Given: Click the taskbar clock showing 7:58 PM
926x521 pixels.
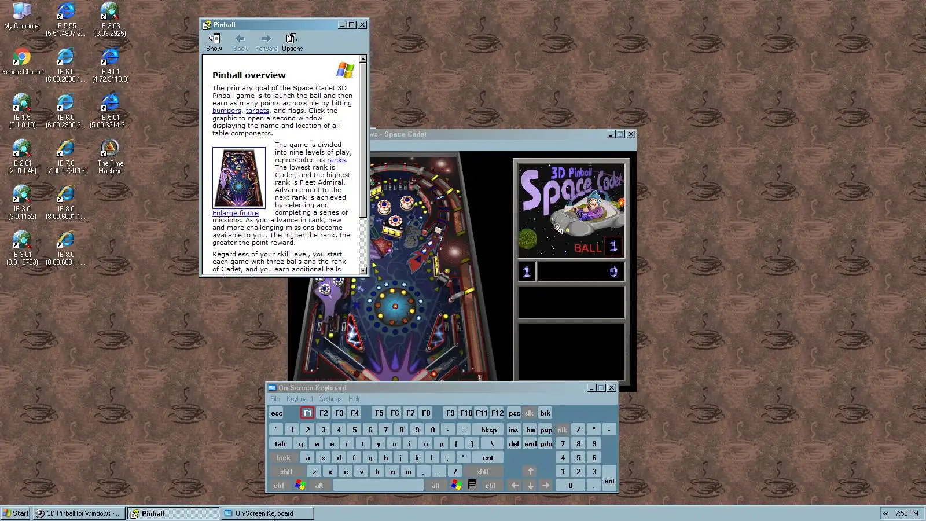Looking at the screenshot, I should pyautogui.click(x=906, y=513).
